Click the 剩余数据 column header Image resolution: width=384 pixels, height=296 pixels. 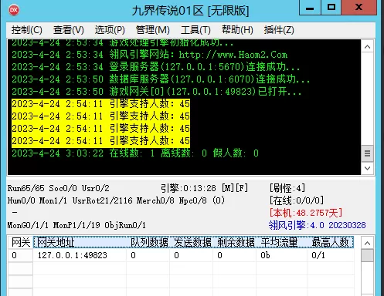235,242
